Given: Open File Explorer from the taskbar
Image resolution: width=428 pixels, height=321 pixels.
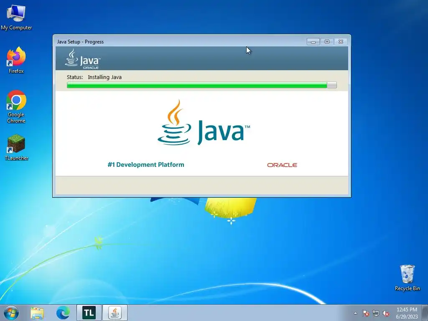Looking at the screenshot, I should pos(37,313).
